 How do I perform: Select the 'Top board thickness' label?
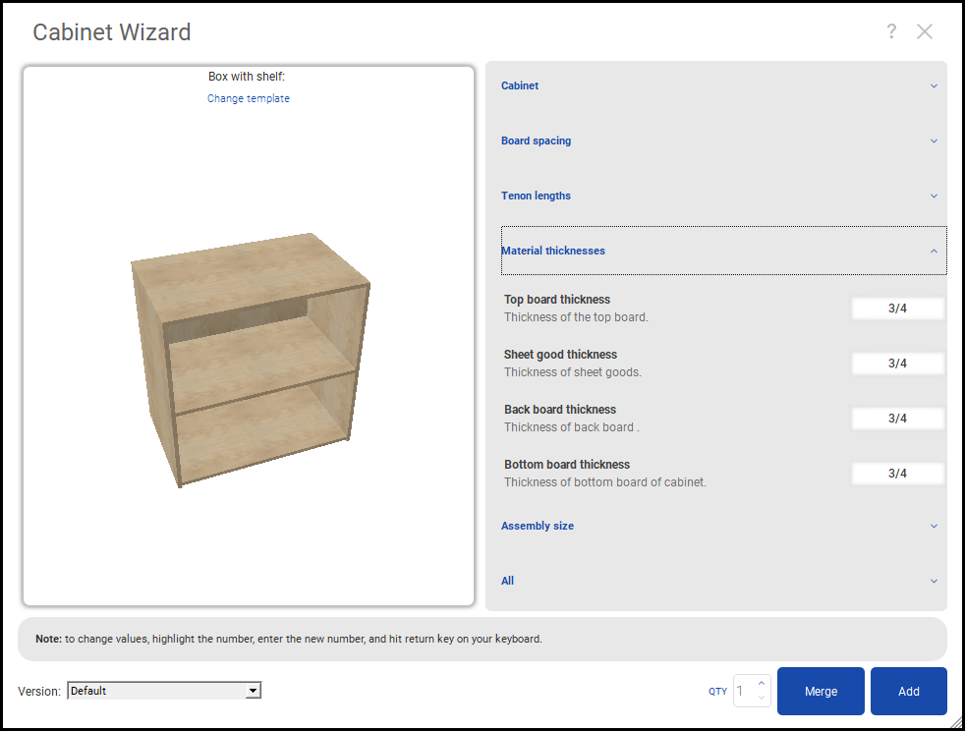point(557,300)
